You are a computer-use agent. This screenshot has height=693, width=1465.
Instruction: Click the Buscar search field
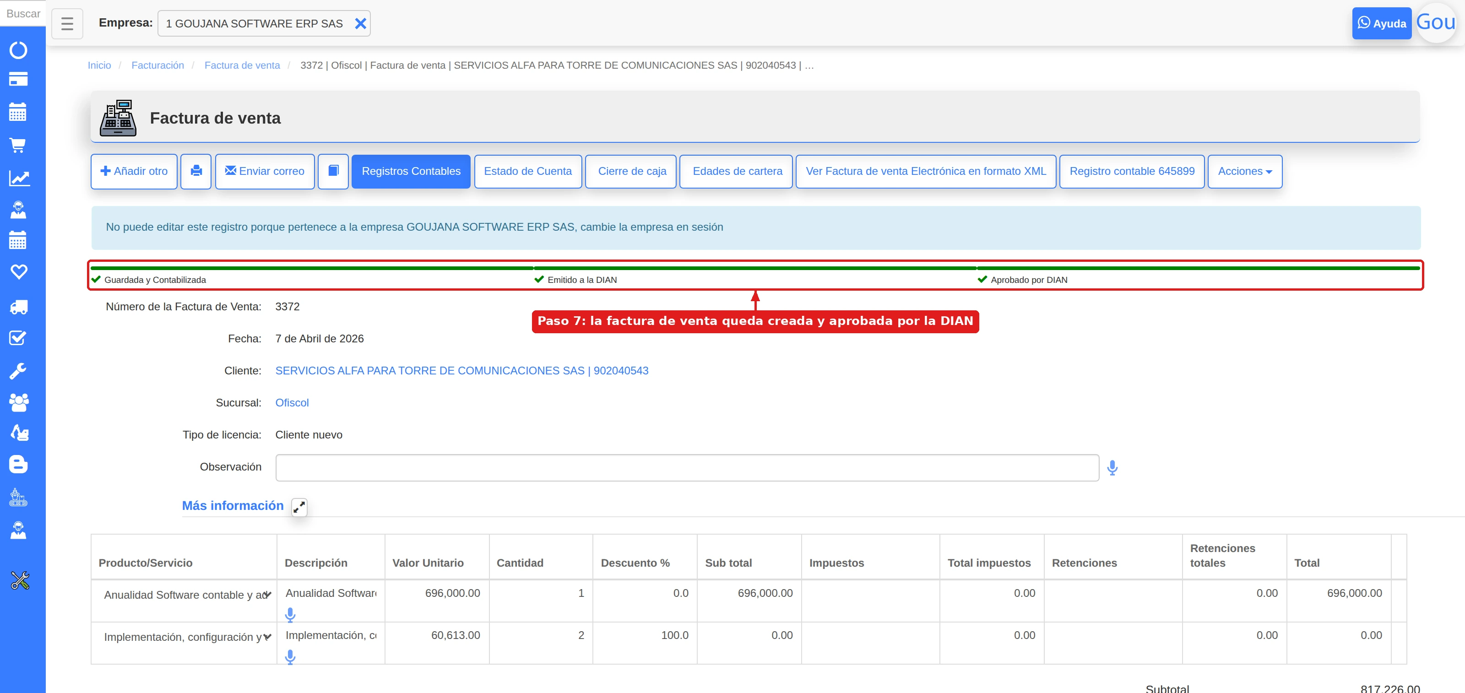coord(23,13)
